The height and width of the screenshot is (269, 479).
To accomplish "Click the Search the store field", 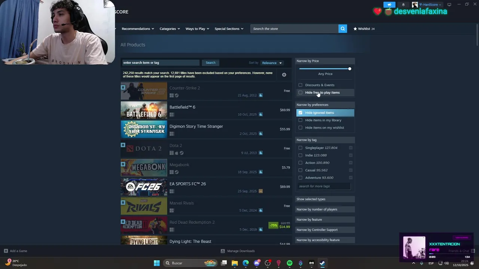I will pos(295,29).
